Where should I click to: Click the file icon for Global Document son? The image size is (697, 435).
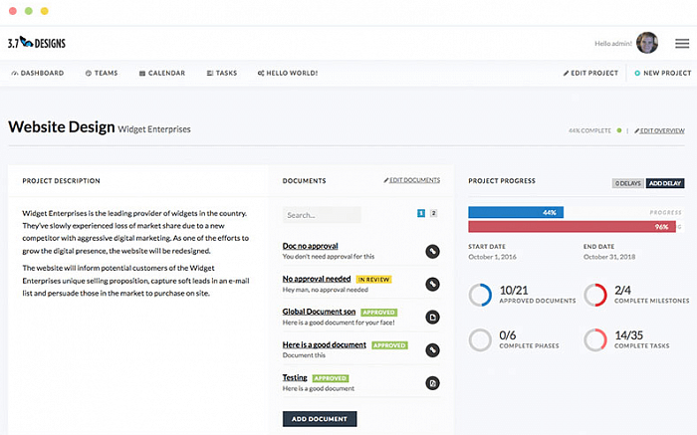[x=432, y=318]
